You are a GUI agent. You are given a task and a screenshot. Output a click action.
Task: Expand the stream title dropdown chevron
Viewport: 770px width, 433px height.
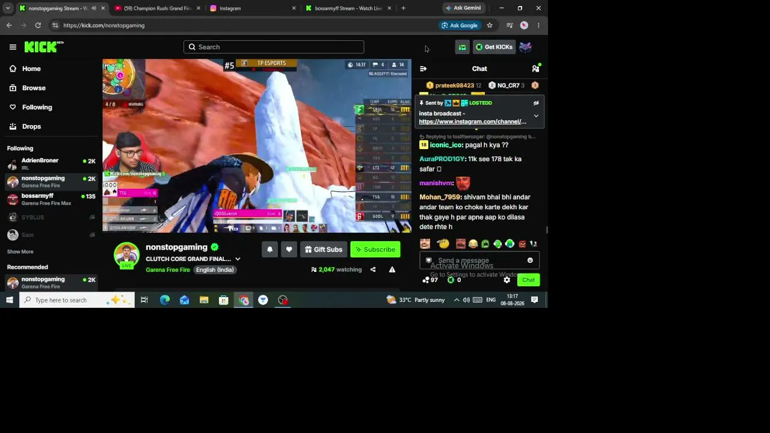238,259
